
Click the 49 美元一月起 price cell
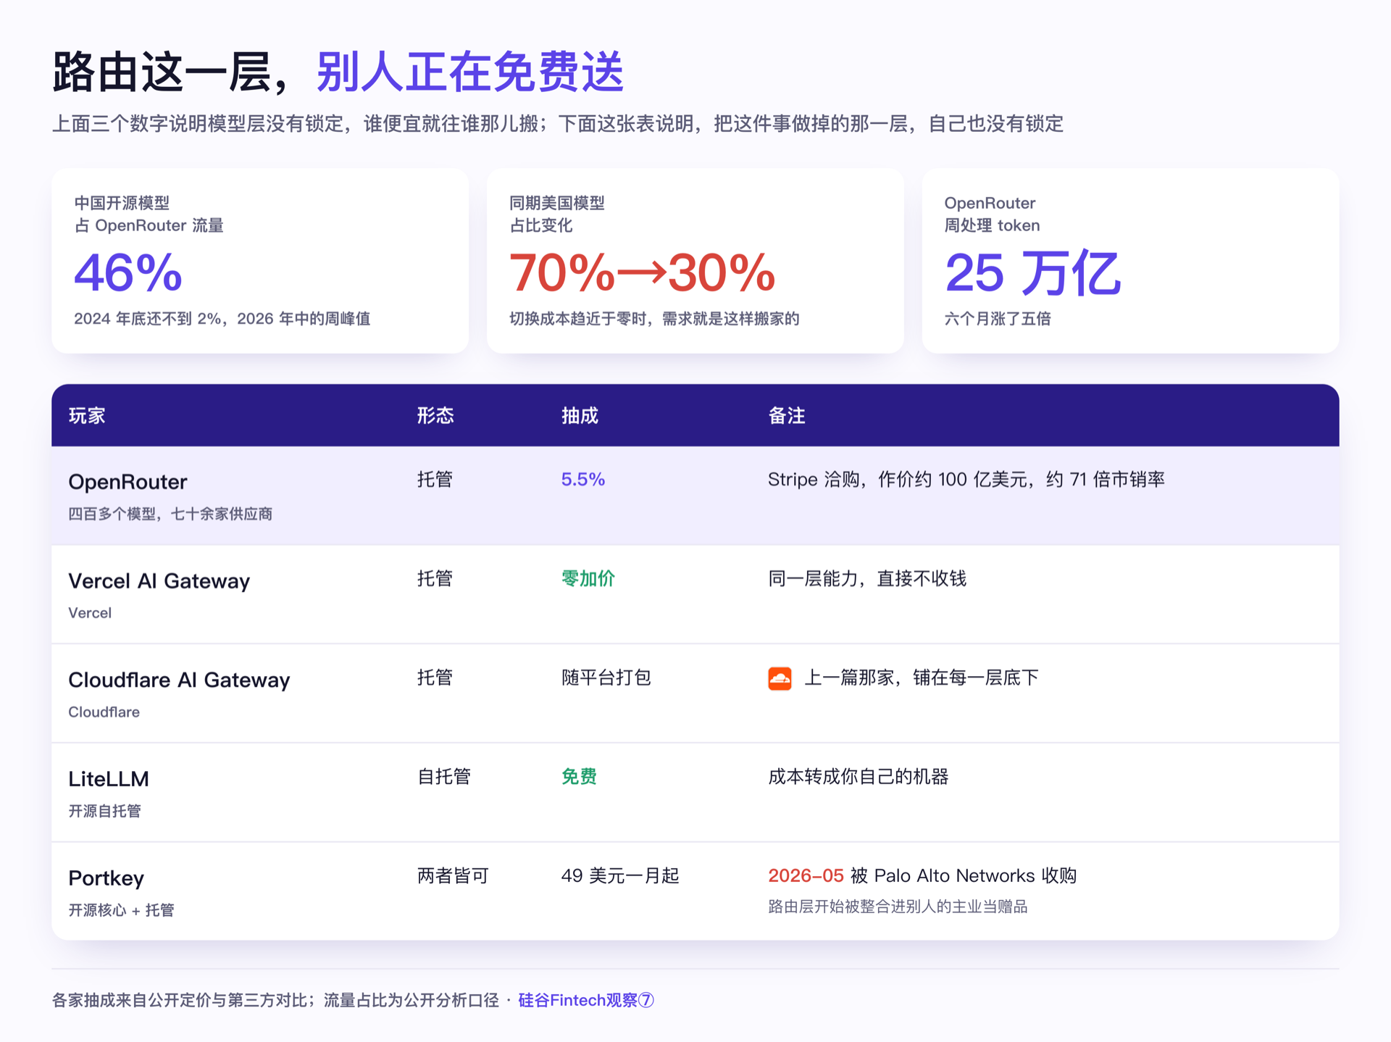(620, 875)
